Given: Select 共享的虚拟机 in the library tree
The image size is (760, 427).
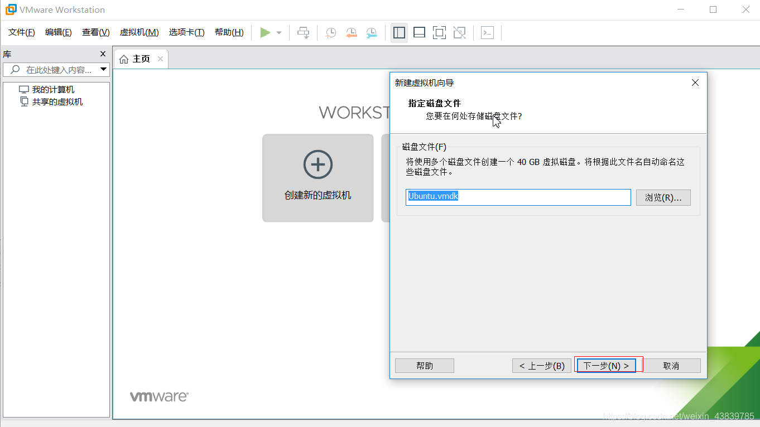Looking at the screenshot, I should [x=51, y=102].
